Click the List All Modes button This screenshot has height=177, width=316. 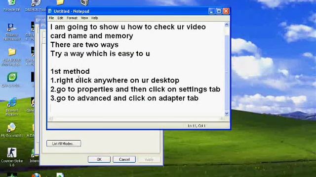coord(64,144)
